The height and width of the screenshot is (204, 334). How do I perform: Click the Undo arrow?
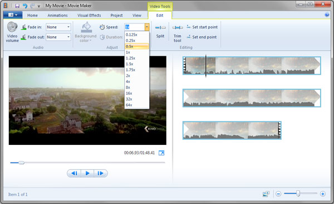point(25,6)
